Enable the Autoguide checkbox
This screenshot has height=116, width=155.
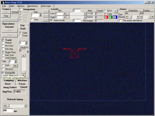tap(3, 73)
